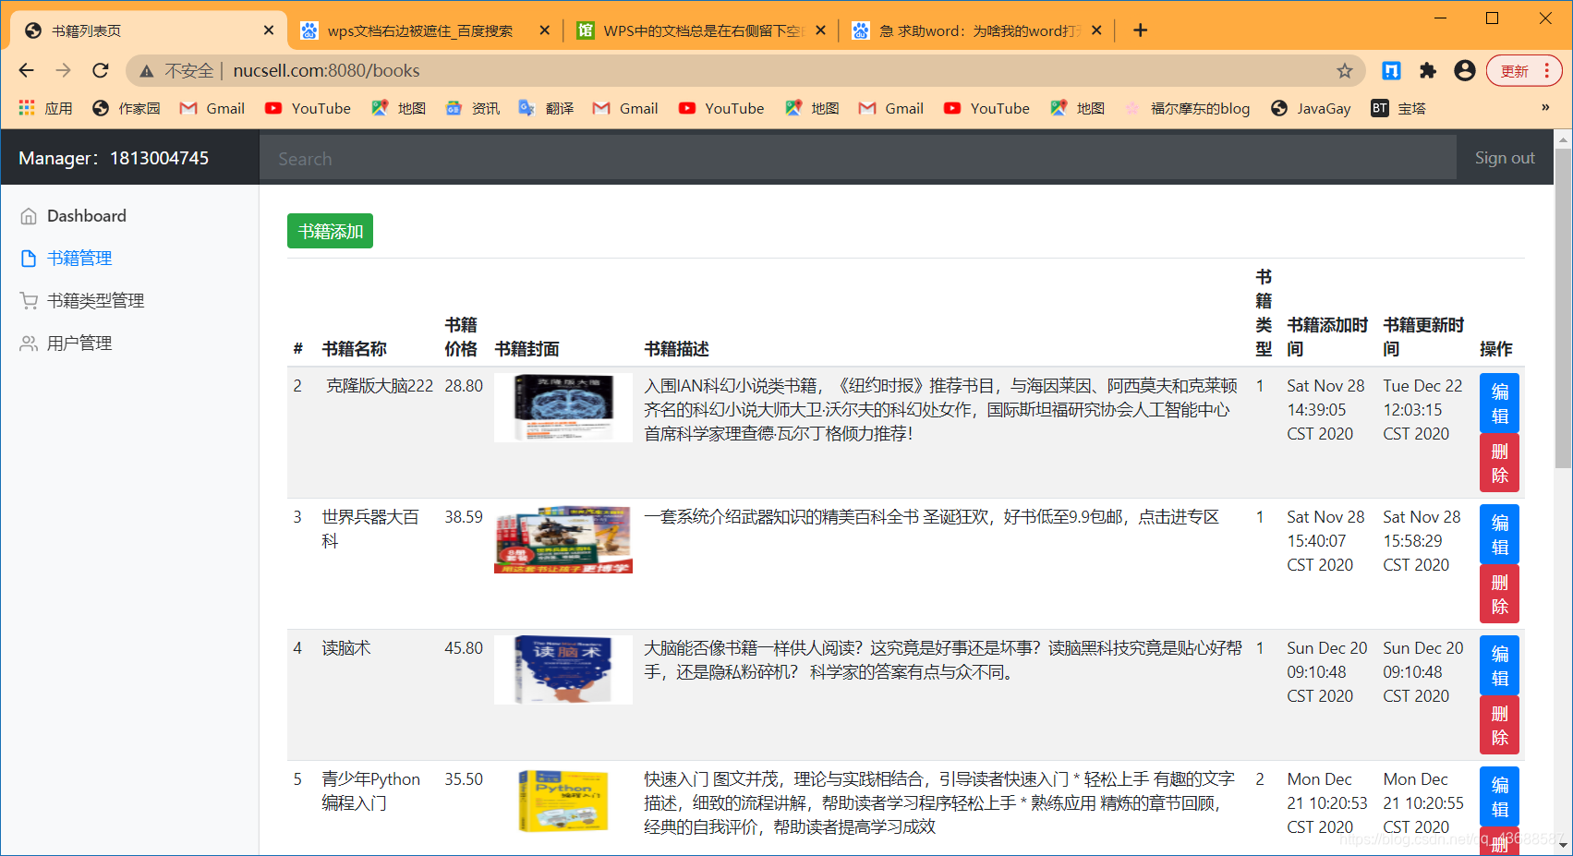Click the blue extension icon beside the star
Viewport: 1573px width, 856px height.
click(1391, 71)
